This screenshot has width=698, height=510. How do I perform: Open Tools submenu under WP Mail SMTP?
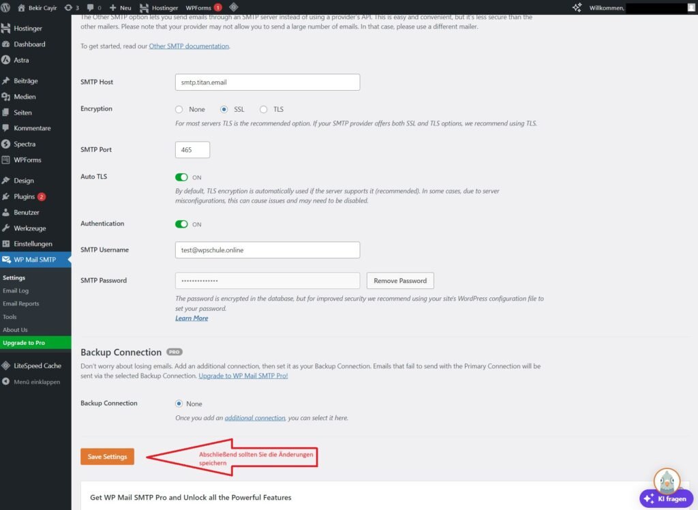coord(10,316)
